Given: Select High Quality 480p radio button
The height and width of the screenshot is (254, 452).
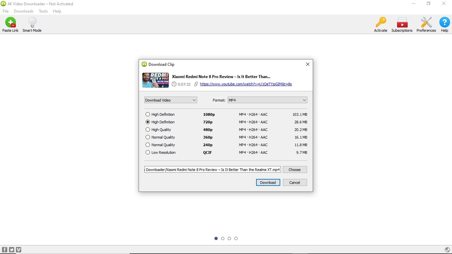Looking at the screenshot, I should click(x=148, y=130).
